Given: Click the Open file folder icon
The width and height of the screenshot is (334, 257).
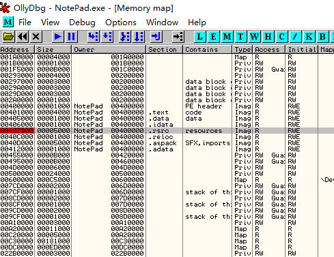Looking at the screenshot, I should tap(8, 36).
